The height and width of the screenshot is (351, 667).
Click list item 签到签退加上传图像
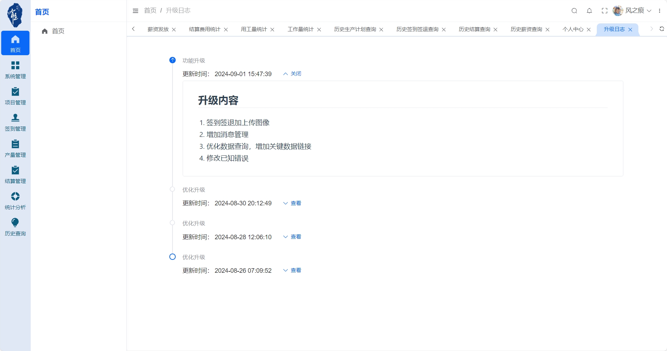point(238,123)
